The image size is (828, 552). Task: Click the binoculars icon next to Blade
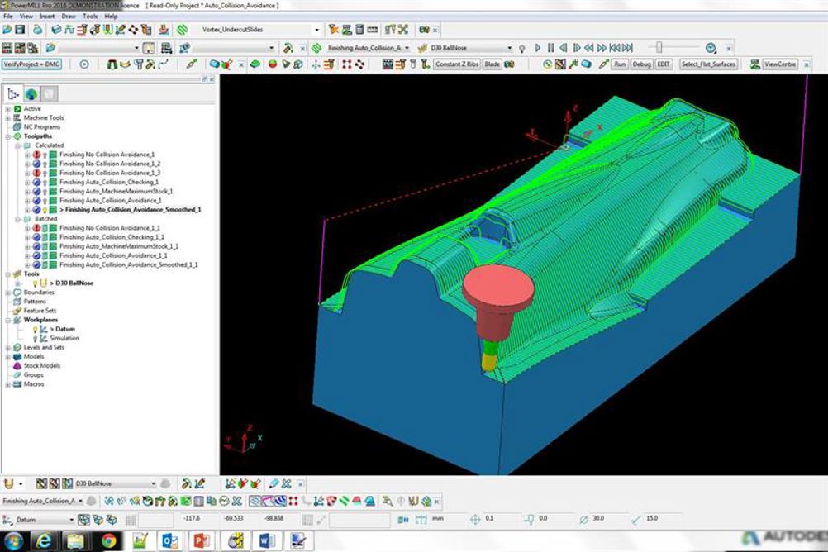[x=509, y=64]
